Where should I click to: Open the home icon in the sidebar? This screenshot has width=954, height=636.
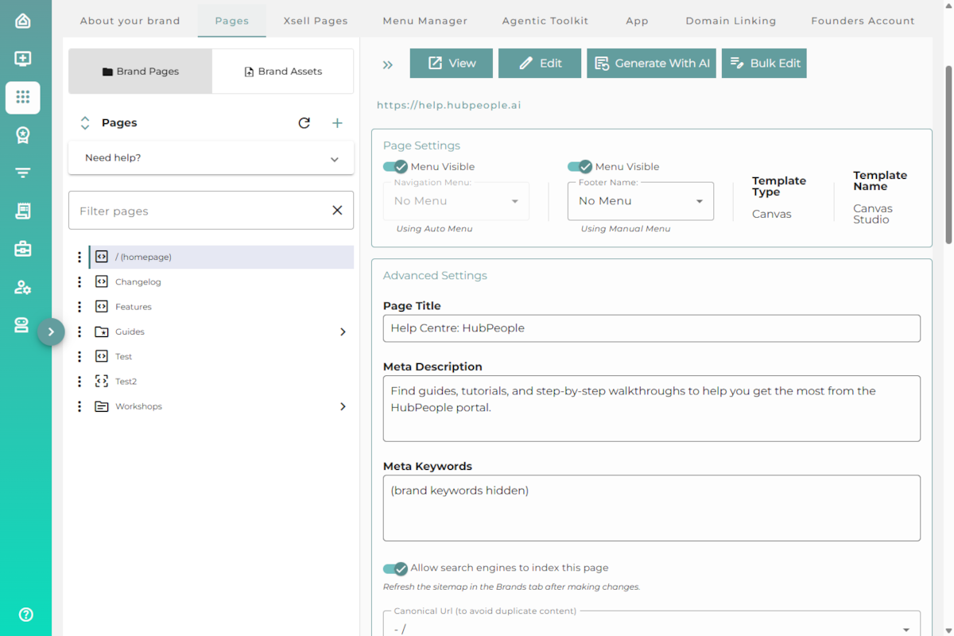[x=22, y=21]
